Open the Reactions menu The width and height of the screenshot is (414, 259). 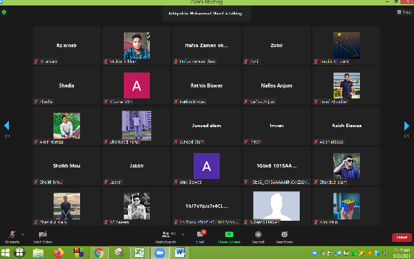[x=285, y=237]
